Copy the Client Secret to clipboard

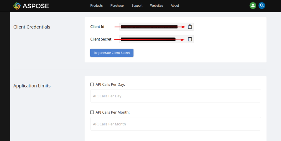click(x=190, y=39)
